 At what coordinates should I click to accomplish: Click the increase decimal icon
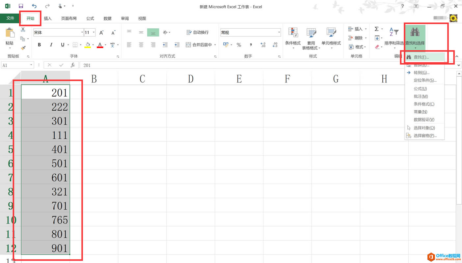(x=263, y=45)
